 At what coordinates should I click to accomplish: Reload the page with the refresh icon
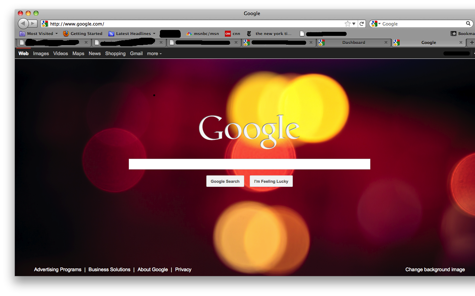point(362,24)
